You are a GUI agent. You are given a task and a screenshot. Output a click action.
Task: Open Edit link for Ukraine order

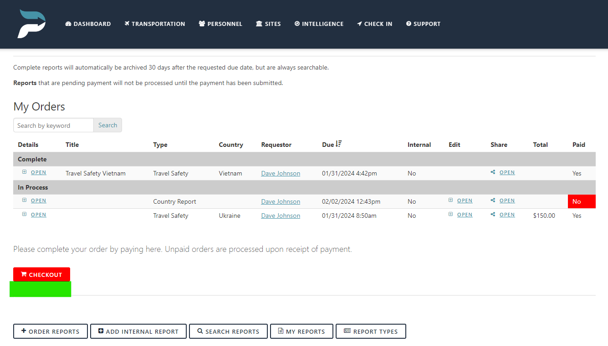[465, 215]
